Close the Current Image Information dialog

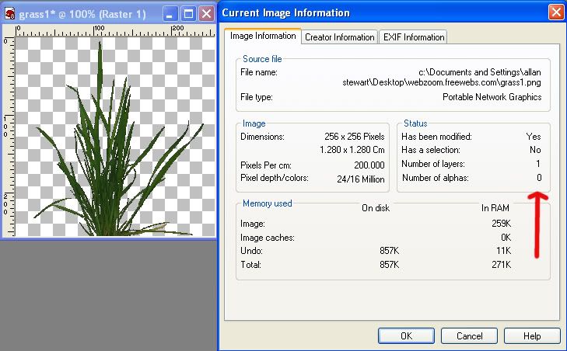(x=556, y=12)
